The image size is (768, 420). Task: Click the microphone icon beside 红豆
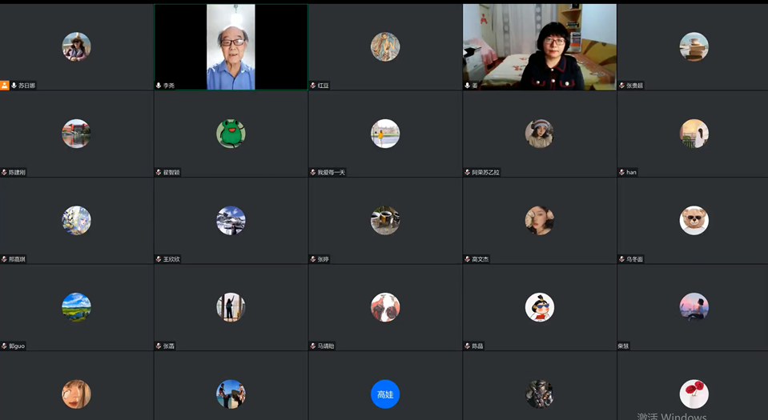point(313,86)
